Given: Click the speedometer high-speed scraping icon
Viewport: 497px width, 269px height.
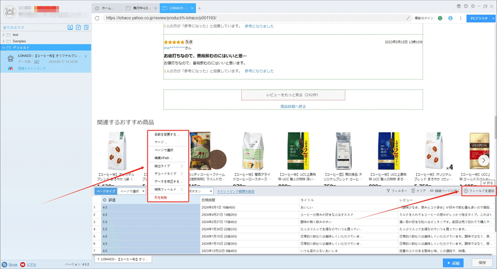Looking at the screenshot, I should pyautogui.click(x=11, y=68).
